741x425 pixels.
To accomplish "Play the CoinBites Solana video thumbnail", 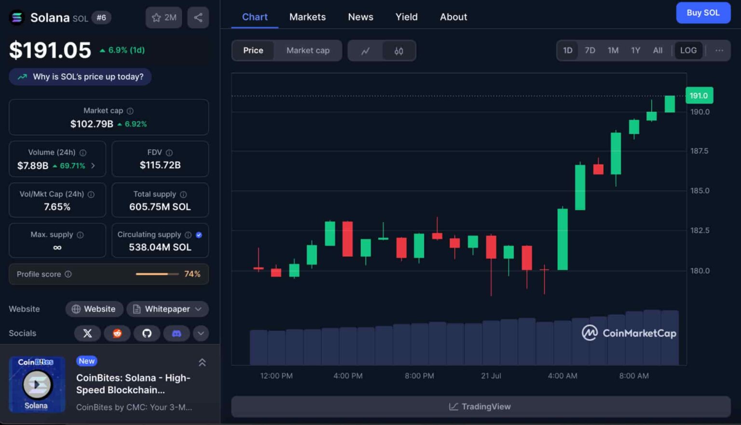I will (x=37, y=385).
